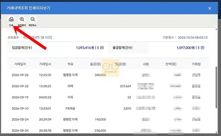The width and height of the screenshot is (221, 136).
Task: Click the time 04:05:52
Action: point(45,97)
